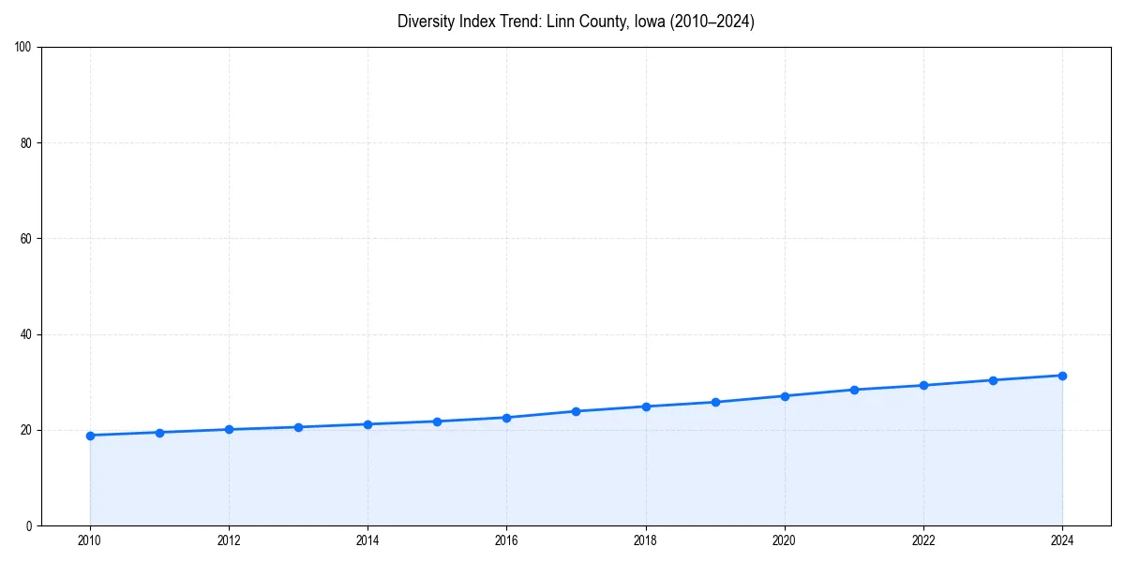Select the 2013 data point marker
Image resolution: width=1125 pixels, height=562 pixels.
[x=298, y=426]
